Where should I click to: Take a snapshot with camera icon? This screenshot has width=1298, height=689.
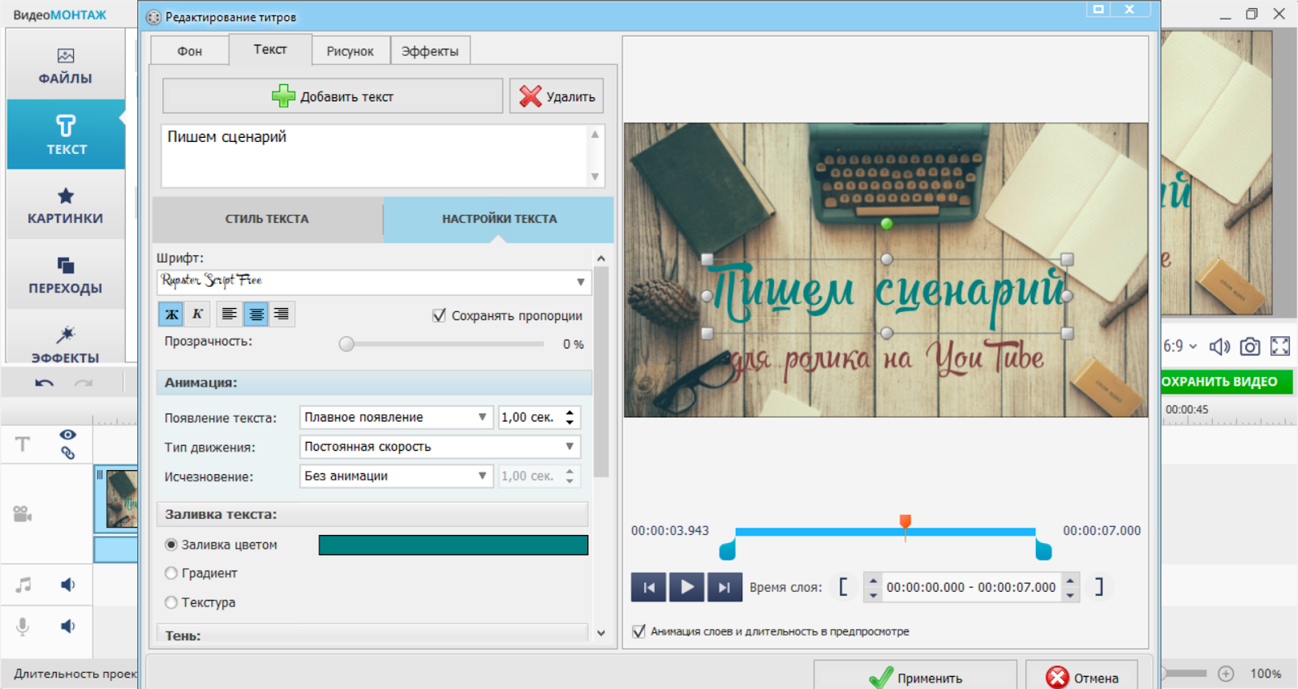[x=1249, y=347]
